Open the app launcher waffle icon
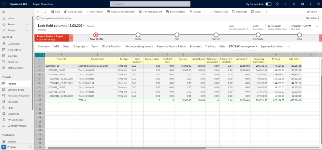The height and width of the screenshot is (150, 322). [4, 4]
